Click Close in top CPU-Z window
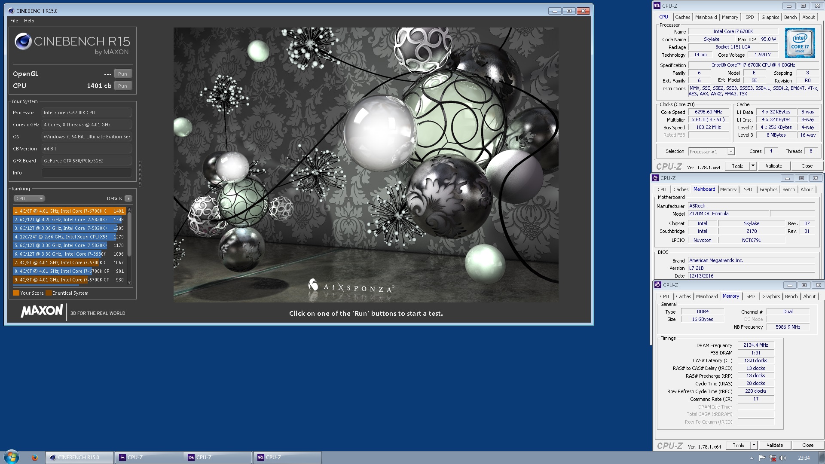Image resolution: width=825 pixels, height=464 pixels. pos(807,166)
